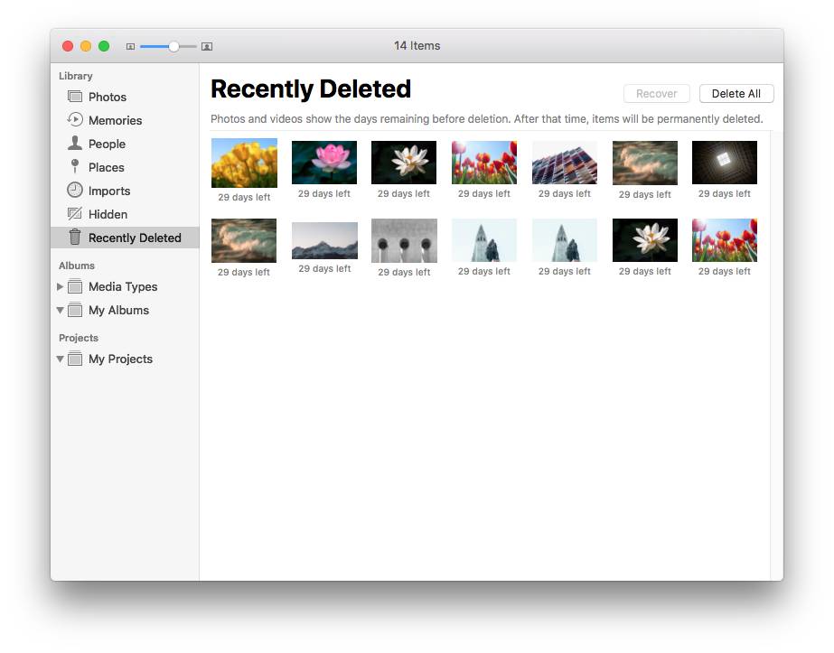Collapse the My Projects tree

pyautogui.click(x=61, y=359)
